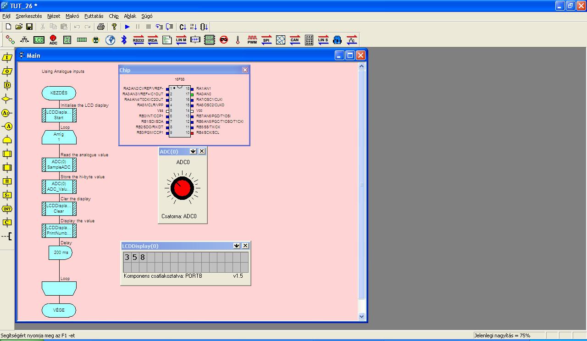The width and height of the screenshot is (587, 341).
Task: Add an SPI component
Action: coord(266,40)
